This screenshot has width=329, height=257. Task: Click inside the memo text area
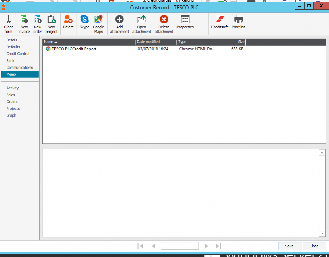tap(181, 193)
